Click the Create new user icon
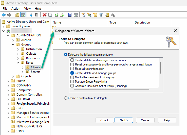Viewport: 187px width, 135px height. tap(84, 15)
